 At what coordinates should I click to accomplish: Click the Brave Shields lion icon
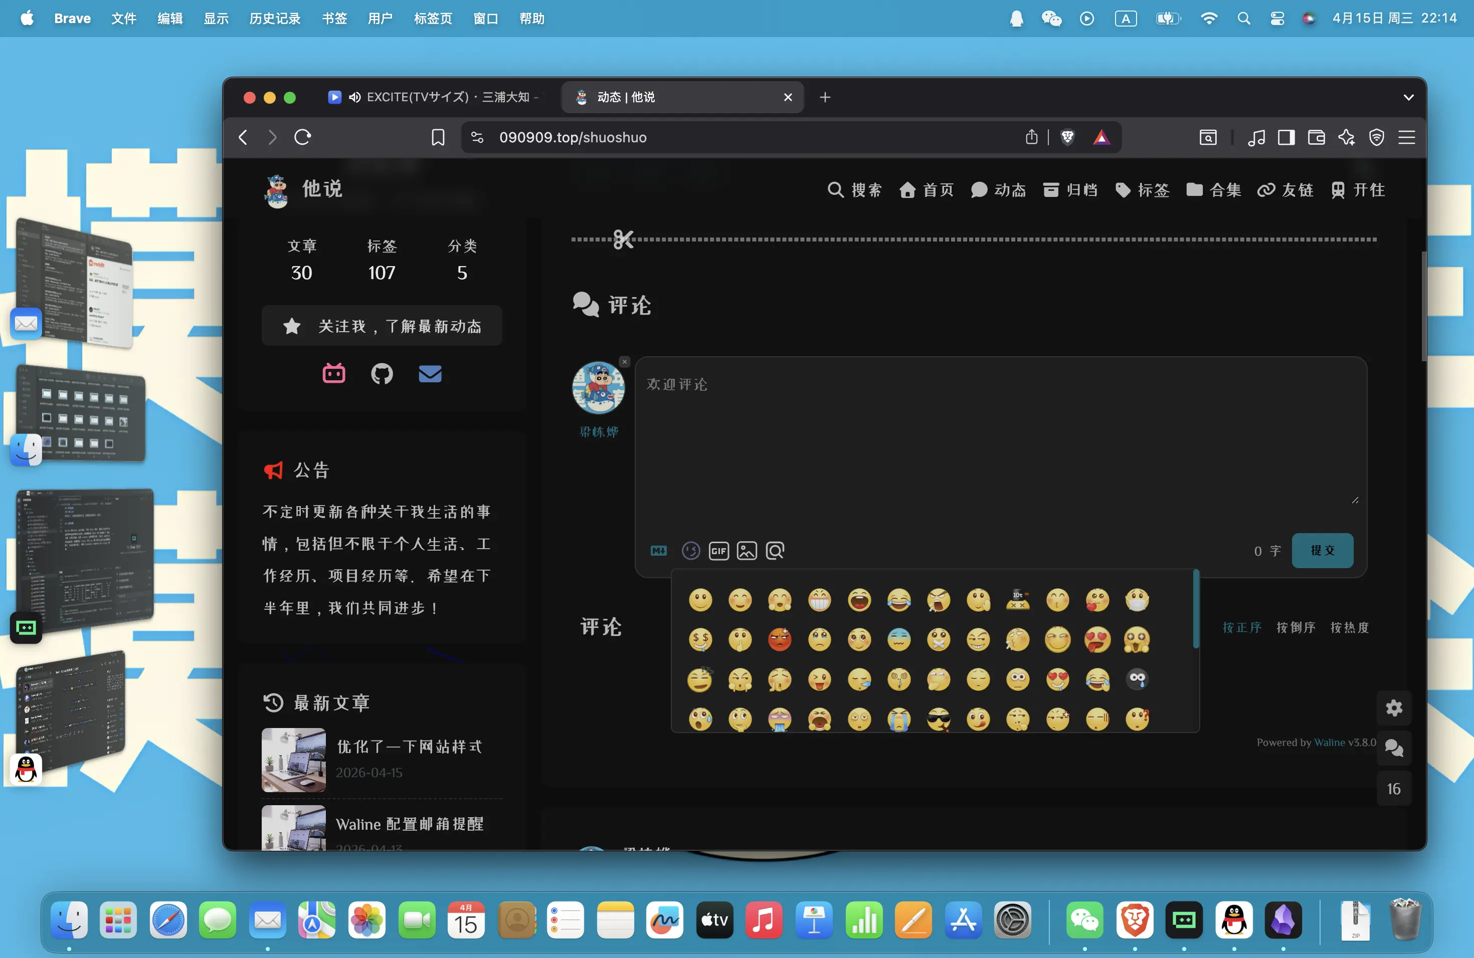click(x=1067, y=137)
